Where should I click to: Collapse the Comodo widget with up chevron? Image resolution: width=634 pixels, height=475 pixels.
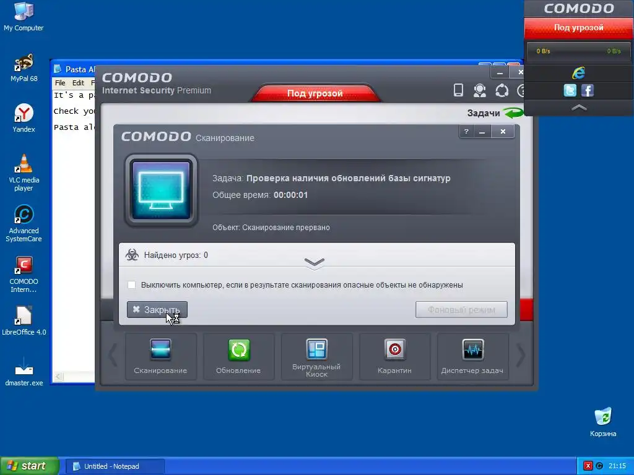tap(579, 108)
